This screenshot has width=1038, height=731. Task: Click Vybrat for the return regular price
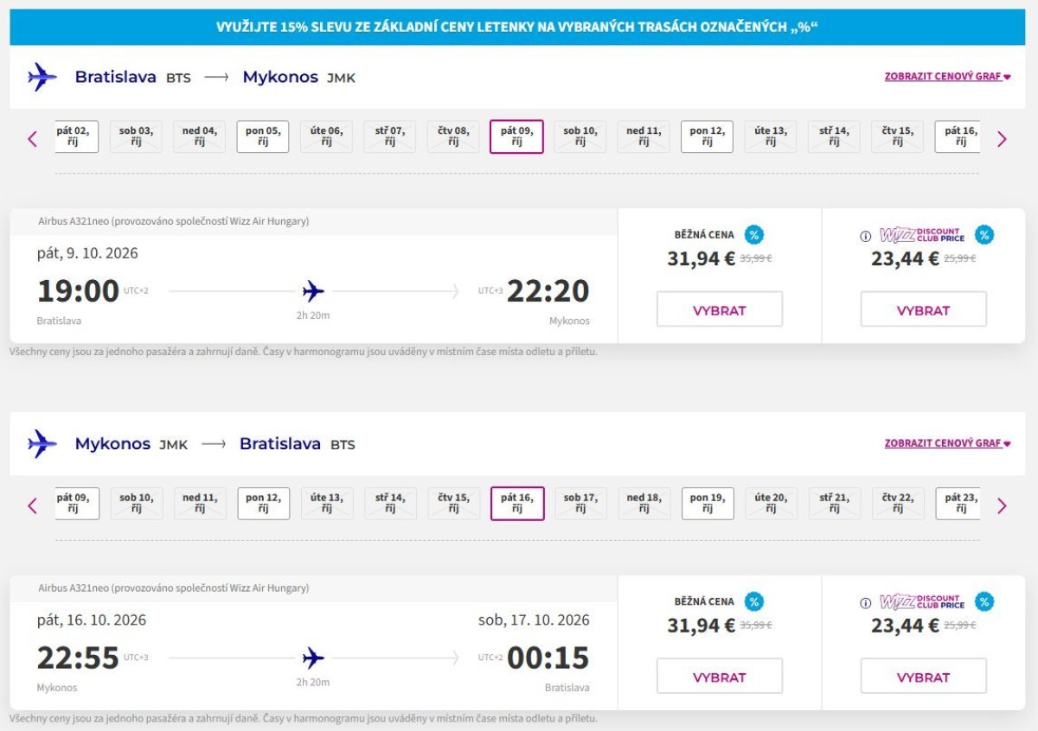tap(720, 677)
